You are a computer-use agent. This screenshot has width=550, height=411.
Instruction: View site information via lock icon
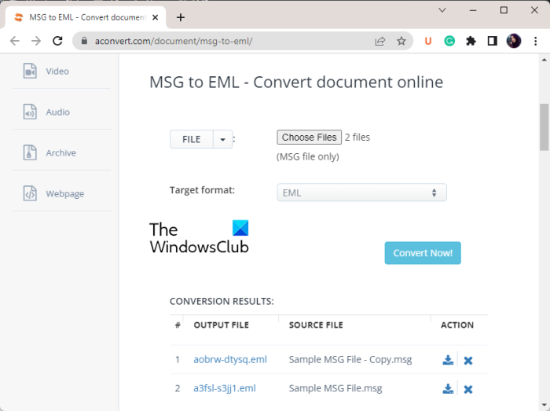(84, 41)
